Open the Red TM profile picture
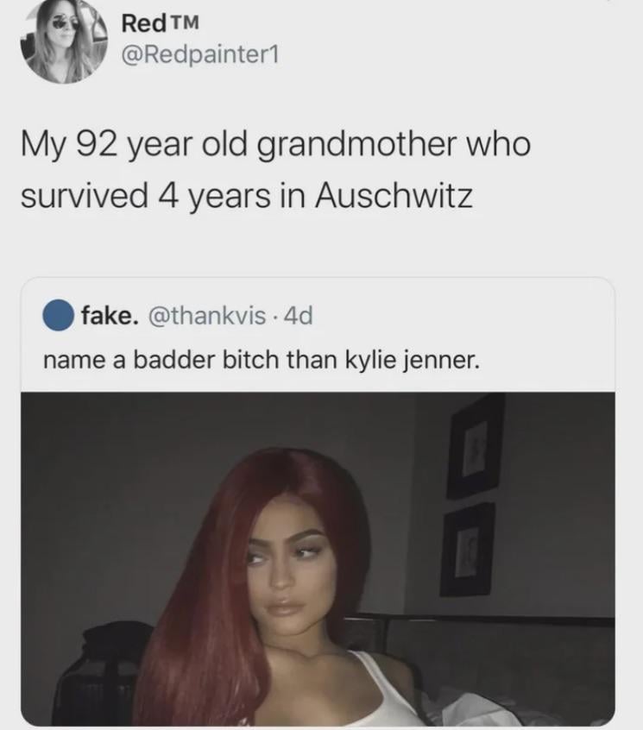Image resolution: width=643 pixels, height=730 pixels. (64, 41)
